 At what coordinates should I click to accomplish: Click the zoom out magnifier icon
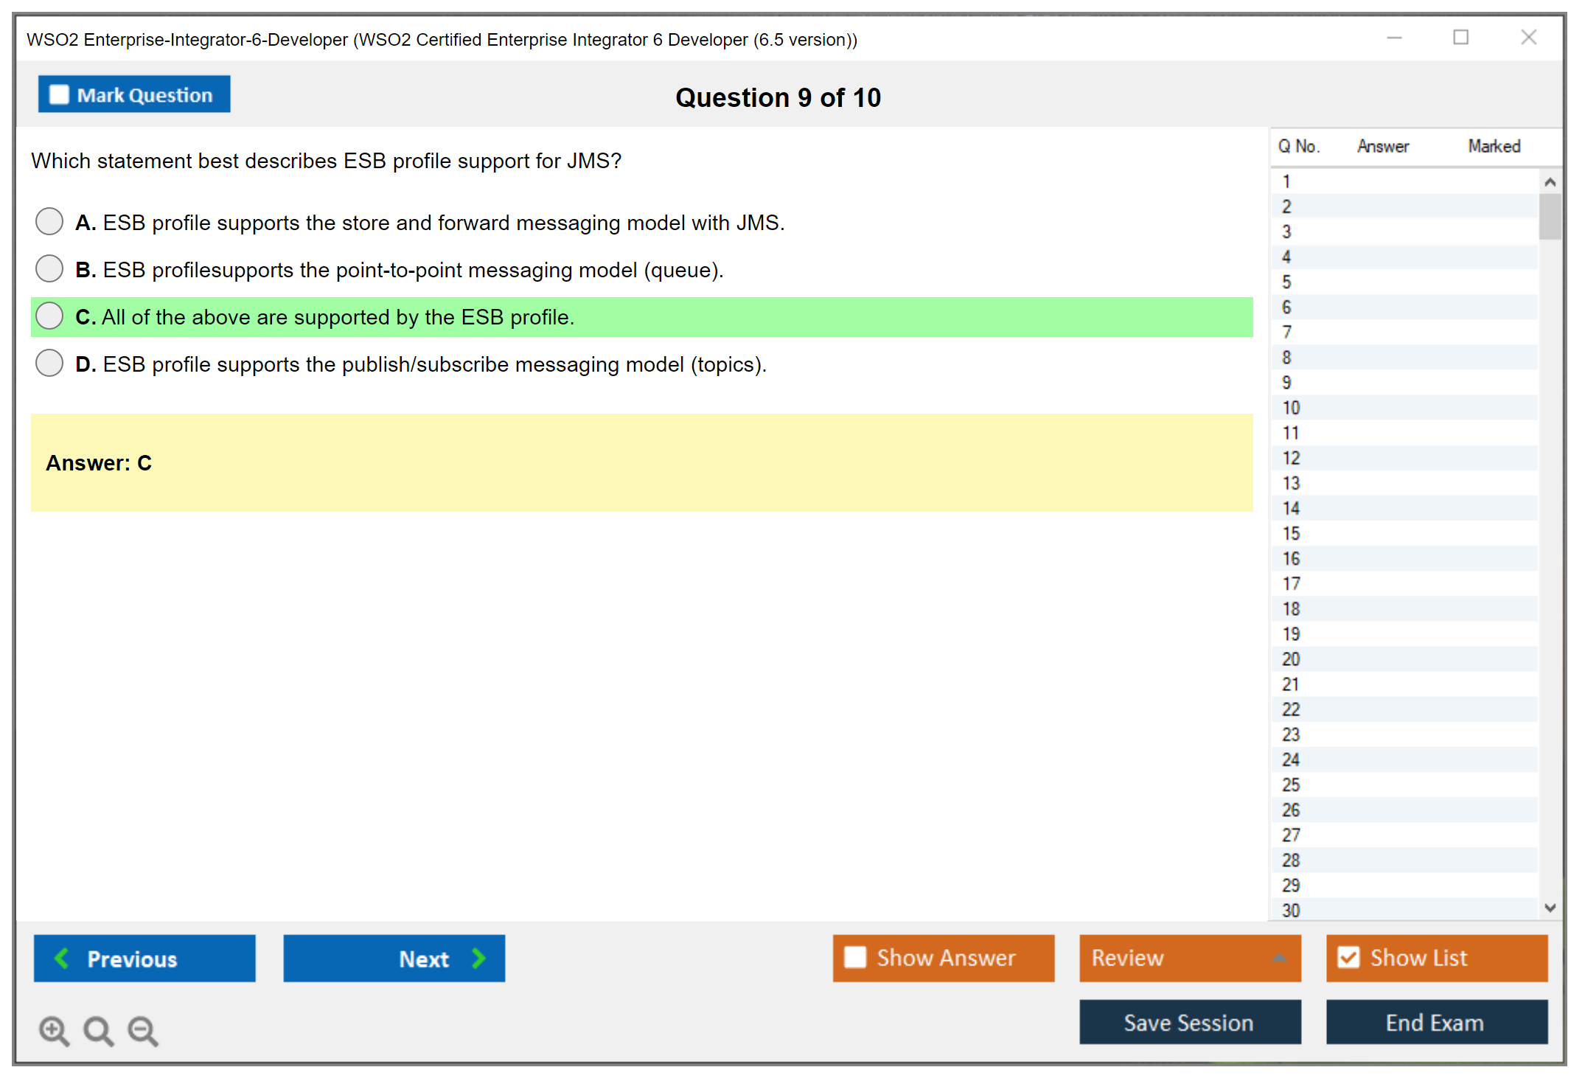click(143, 1031)
